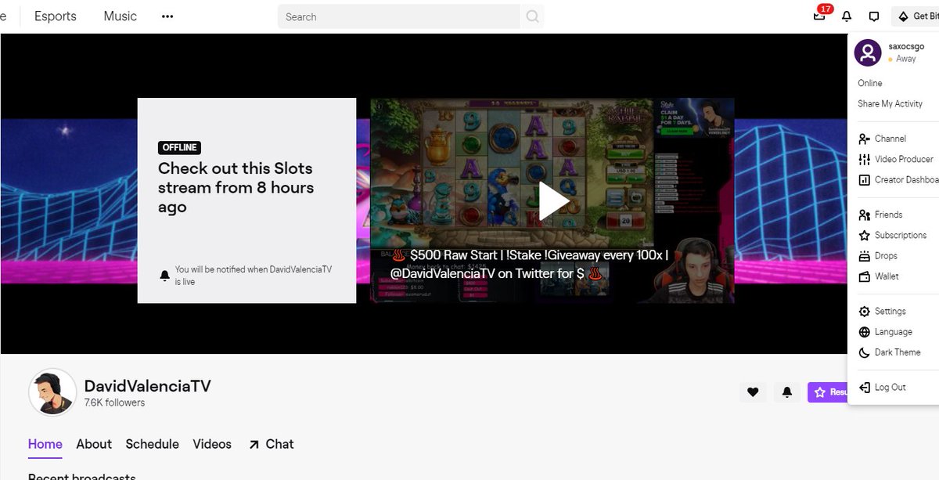Open Creator Dashboard from the user menu

click(x=898, y=179)
